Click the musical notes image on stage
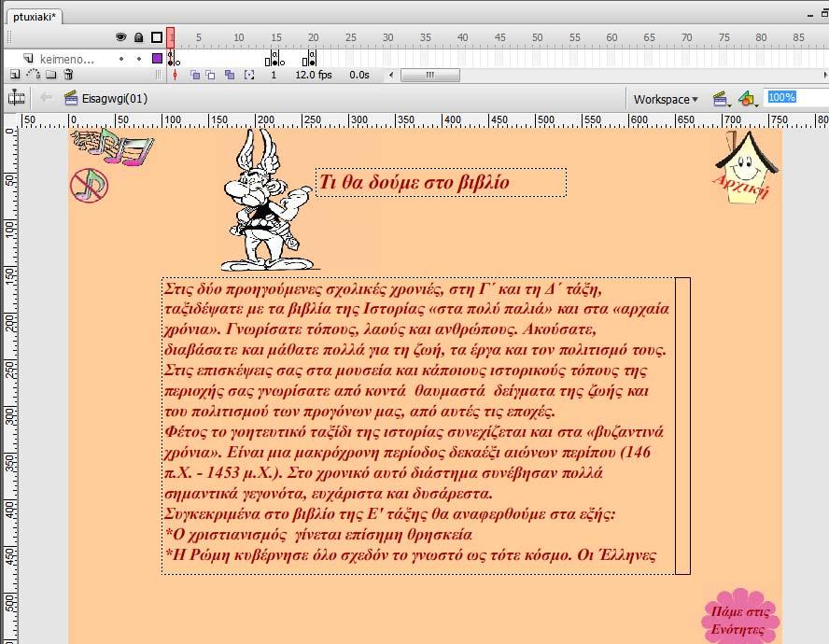Viewport: 829px width, 644px height. tap(113, 147)
